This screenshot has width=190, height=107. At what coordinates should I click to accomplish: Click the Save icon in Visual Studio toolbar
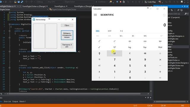[x=19, y=2]
